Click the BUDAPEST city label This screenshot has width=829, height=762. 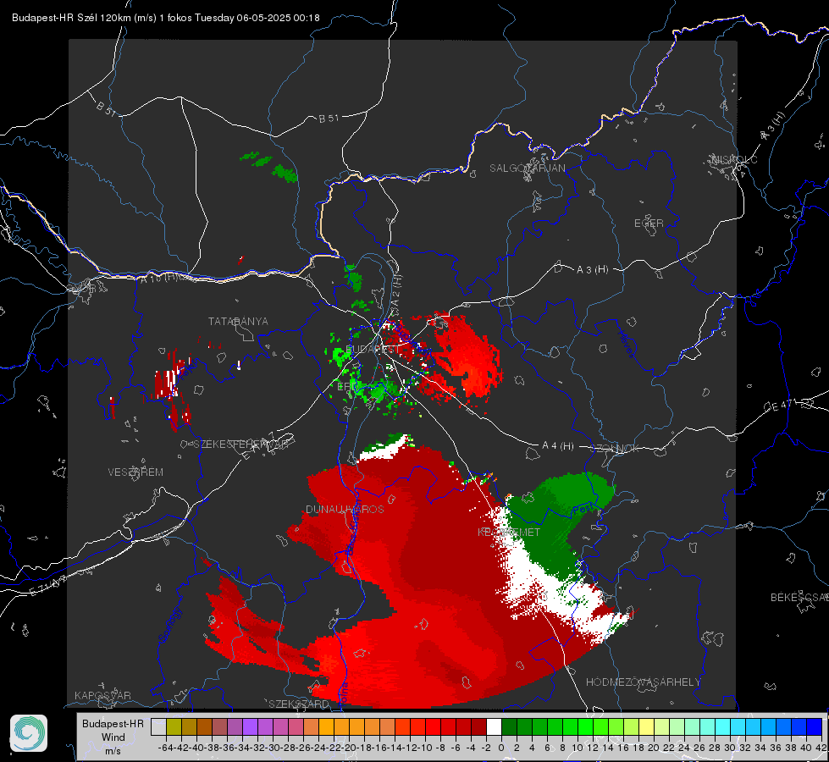tap(373, 349)
